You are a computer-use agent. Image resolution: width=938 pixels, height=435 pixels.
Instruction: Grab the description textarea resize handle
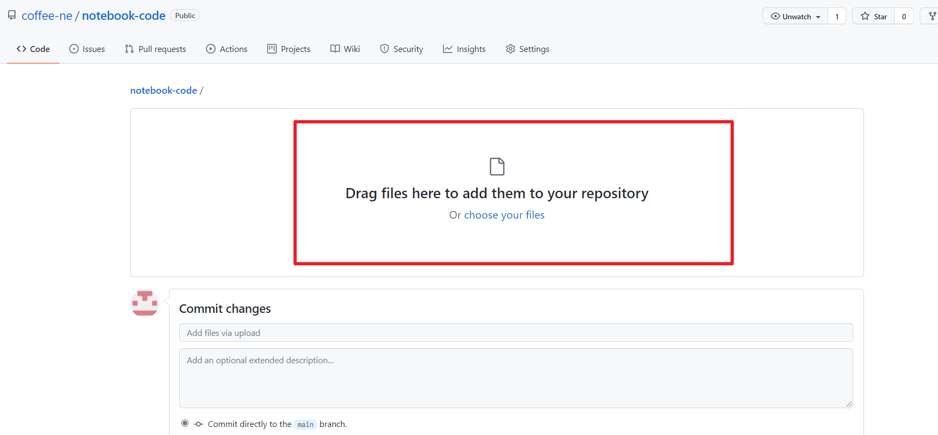coord(849,404)
